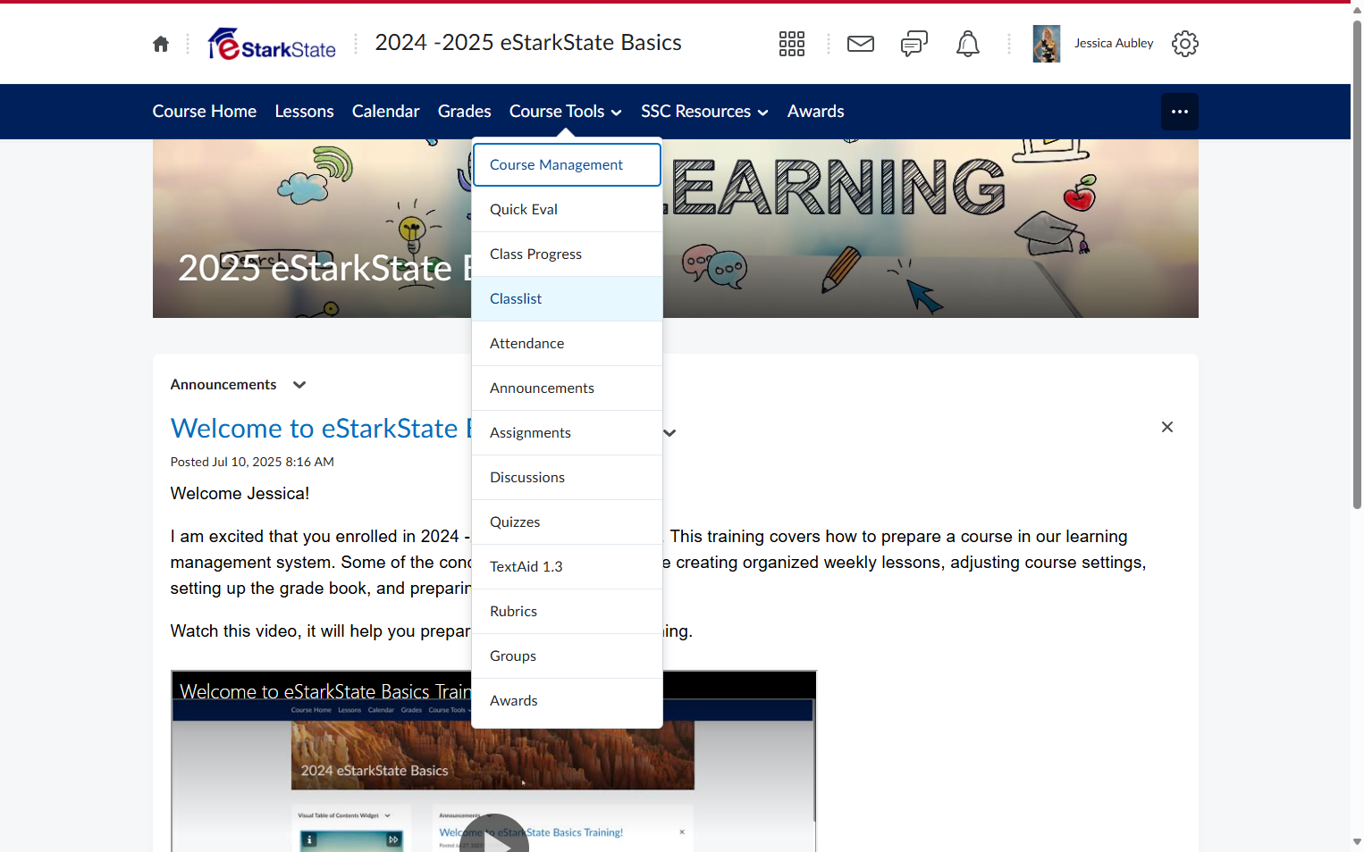1364x852 pixels.
Task: Expand the Announcements widget chevron
Action: tap(299, 385)
